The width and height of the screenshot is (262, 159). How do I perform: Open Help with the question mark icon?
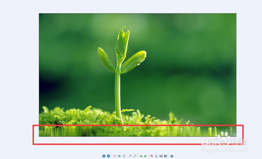pos(172,156)
